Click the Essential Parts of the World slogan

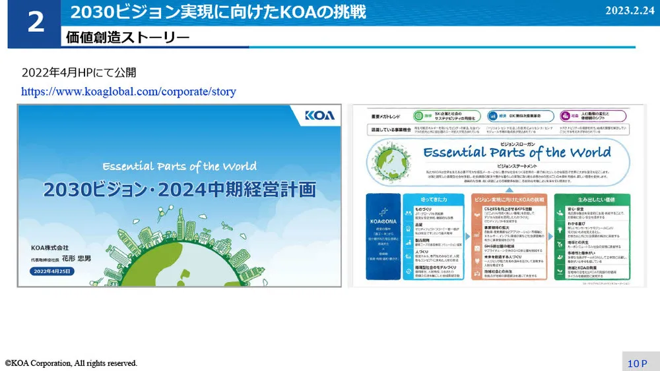pyautogui.click(x=517, y=154)
